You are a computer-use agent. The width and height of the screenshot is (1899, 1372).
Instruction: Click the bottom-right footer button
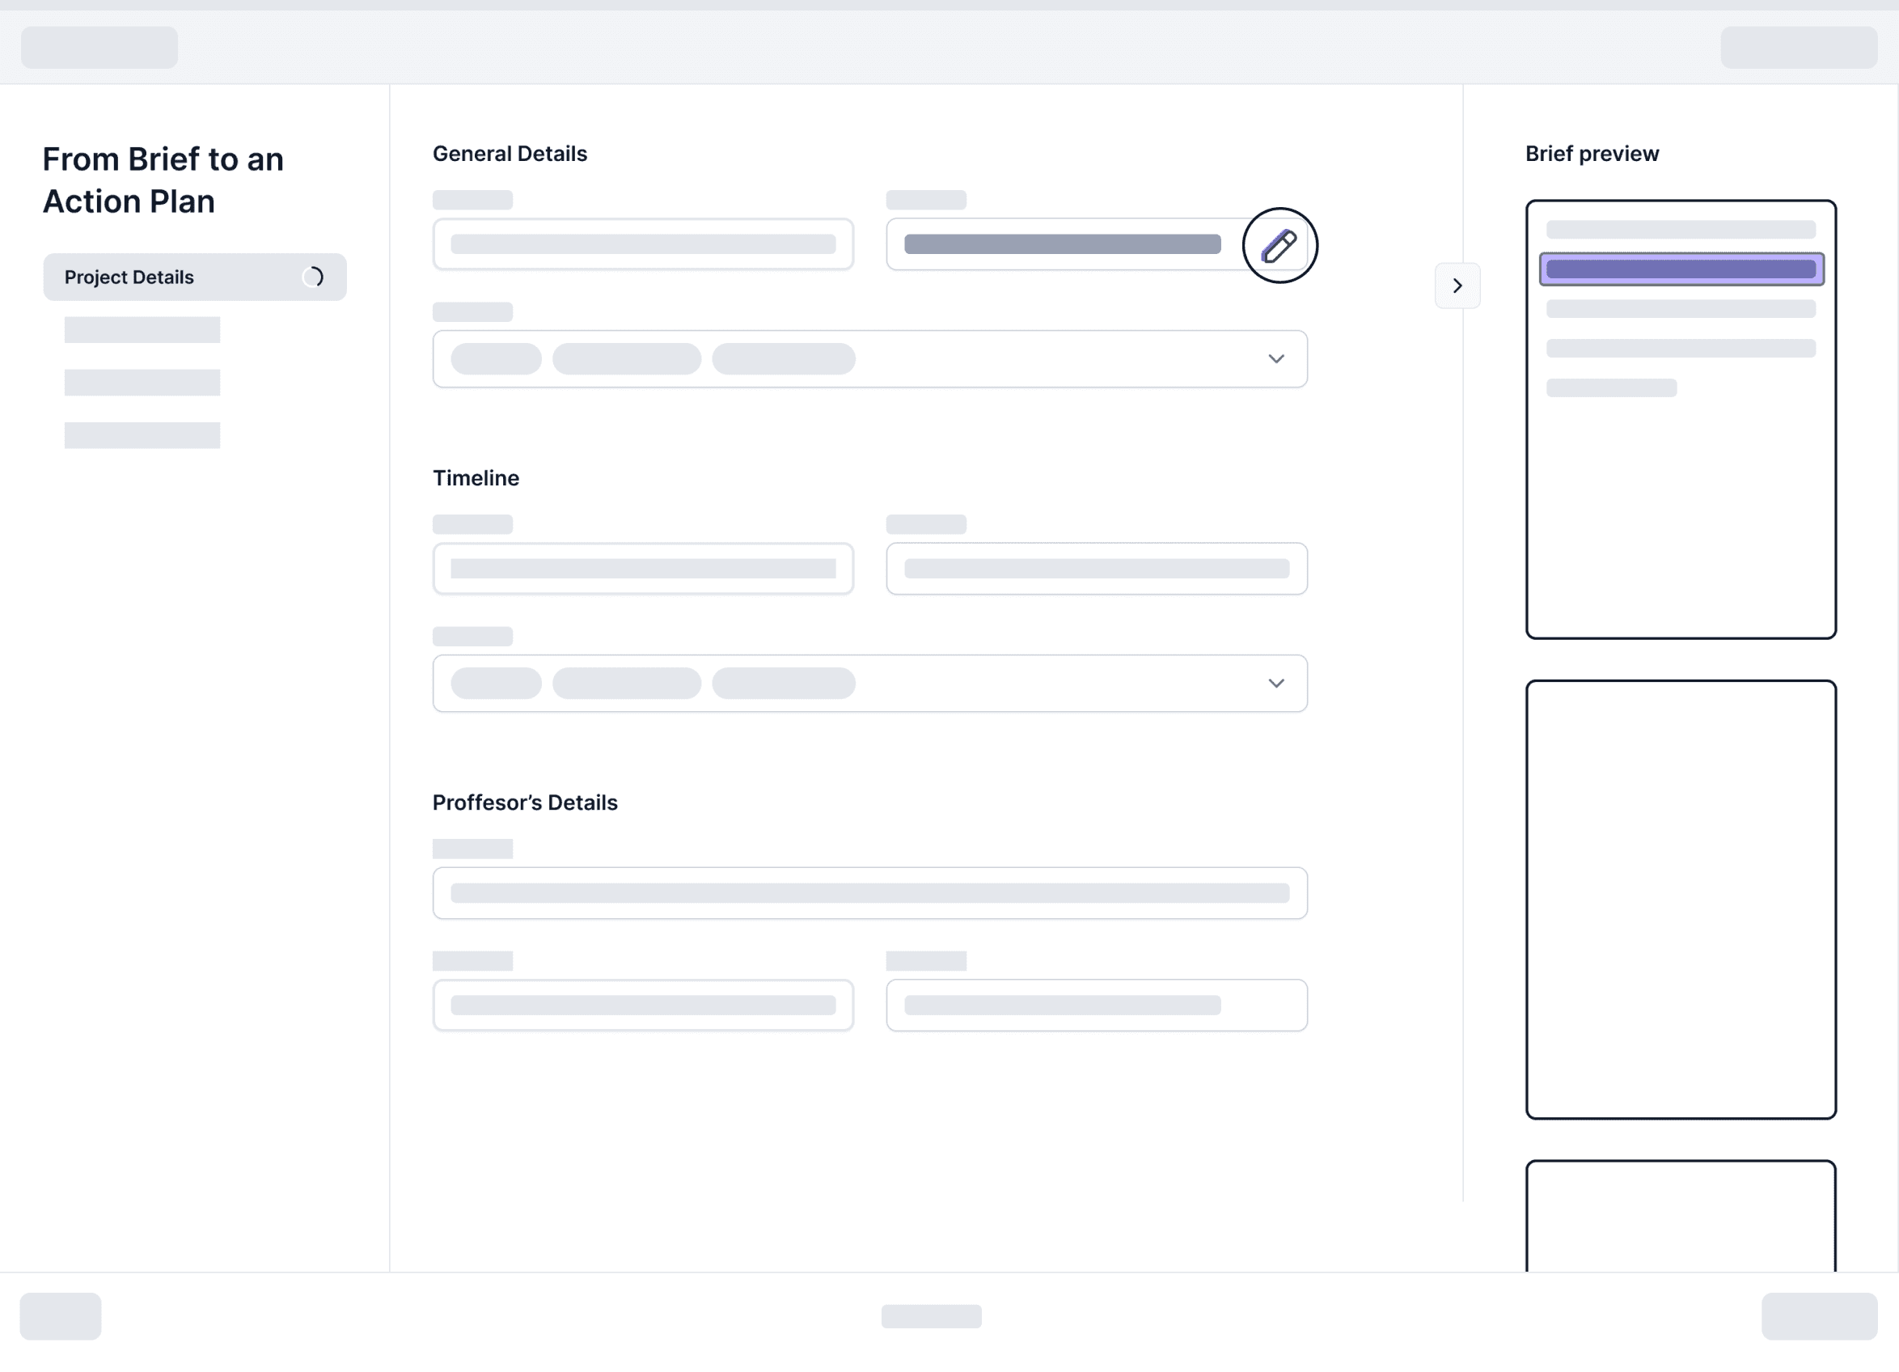[x=1819, y=1316]
